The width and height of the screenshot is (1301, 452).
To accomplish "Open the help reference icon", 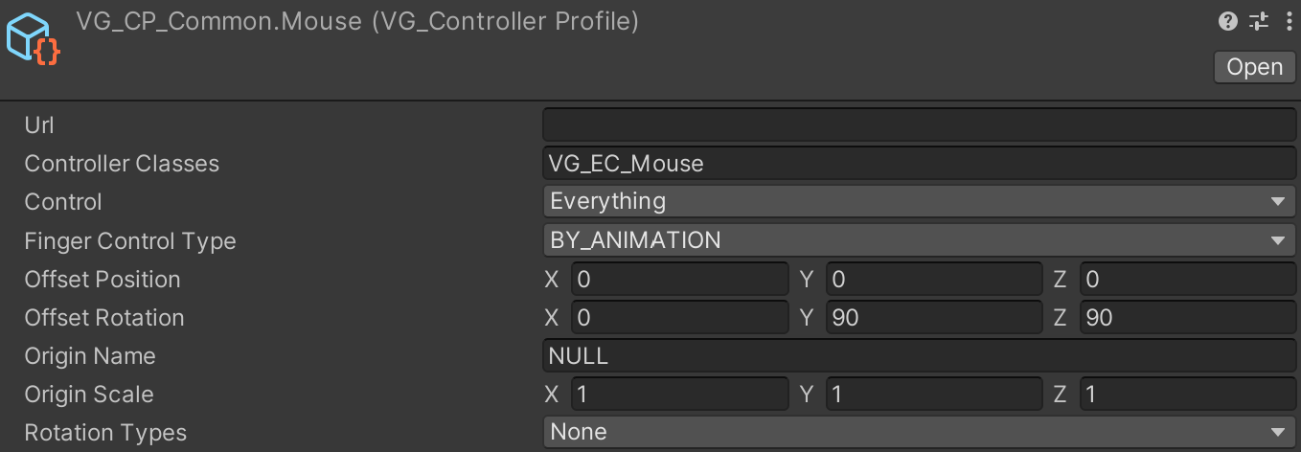I will coord(1227,21).
